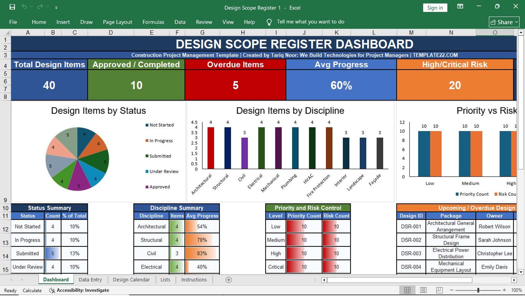Open the Help ribbon tab
Image resolution: width=525 pixels, height=296 pixels.
pyautogui.click(x=249, y=22)
